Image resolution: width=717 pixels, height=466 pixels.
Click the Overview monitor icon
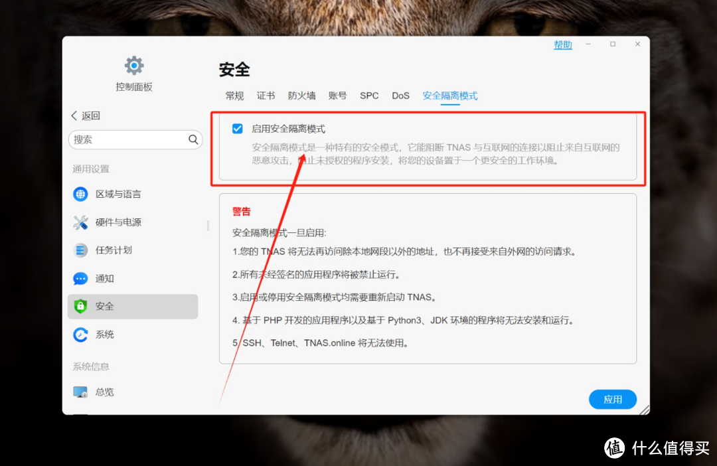click(80, 392)
